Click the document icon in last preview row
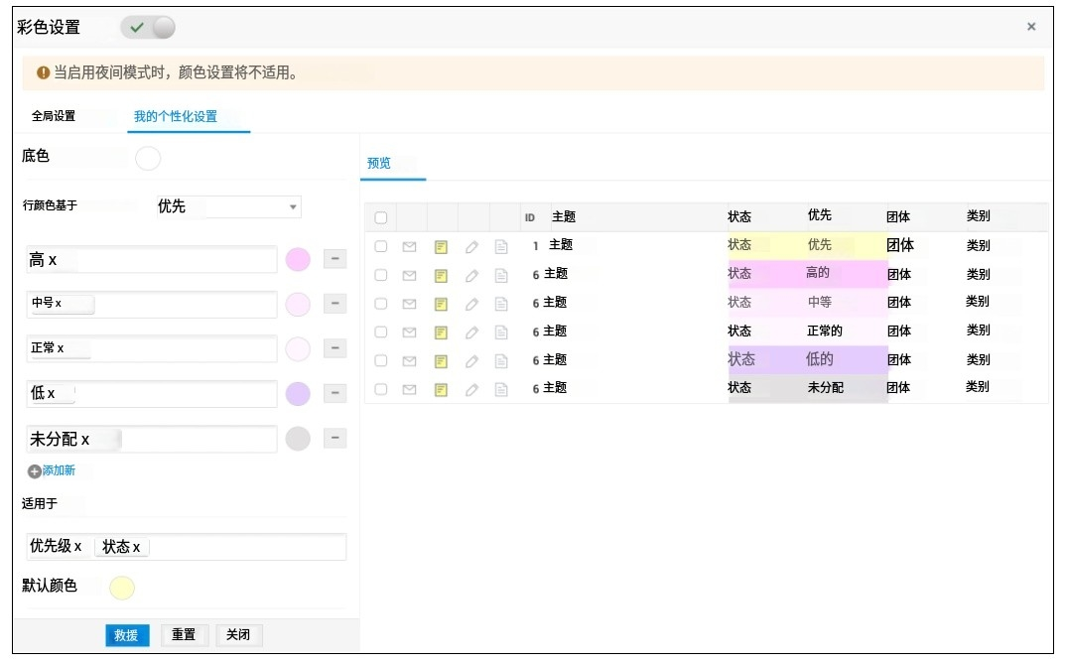Image resolution: width=1067 pixels, height=664 pixels. tap(501, 390)
